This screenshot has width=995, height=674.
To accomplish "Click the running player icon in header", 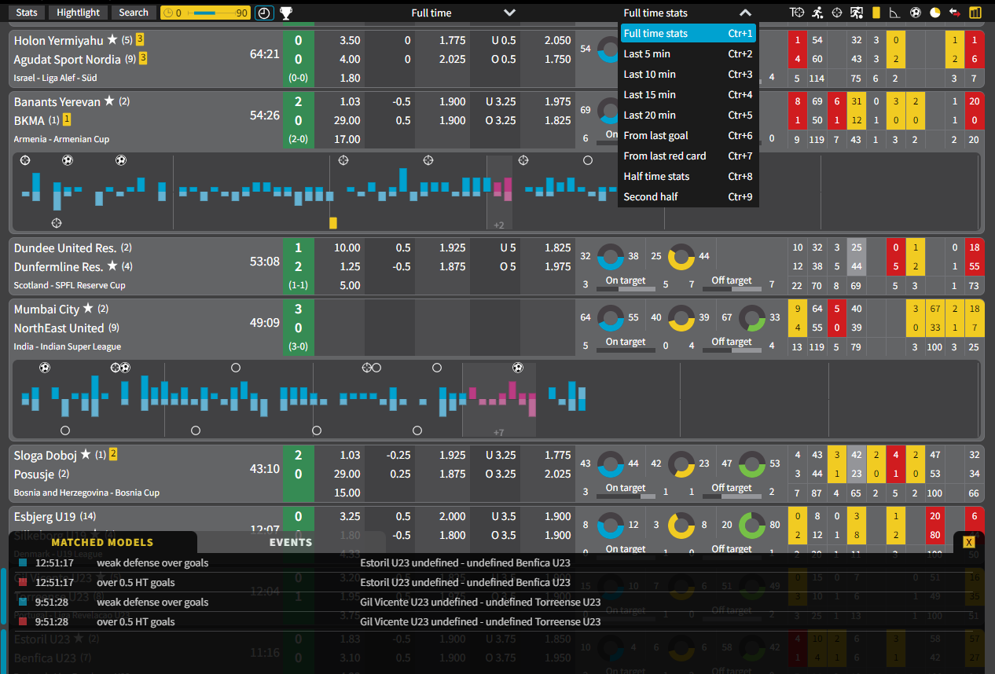I will point(817,13).
